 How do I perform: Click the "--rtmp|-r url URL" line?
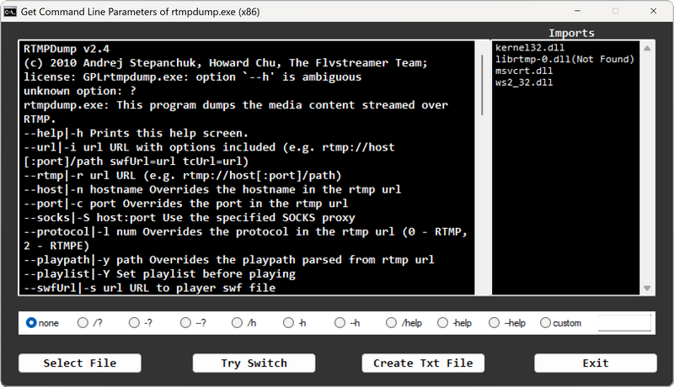pyautogui.click(x=182, y=176)
